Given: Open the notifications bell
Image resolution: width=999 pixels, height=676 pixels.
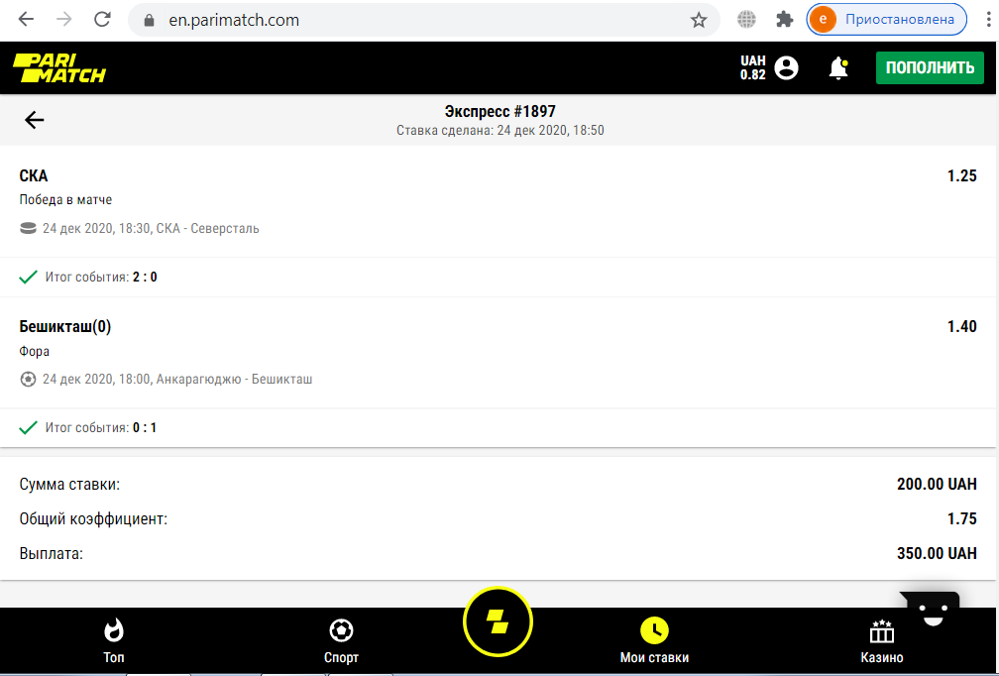Looking at the screenshot, I should (838, 67).
